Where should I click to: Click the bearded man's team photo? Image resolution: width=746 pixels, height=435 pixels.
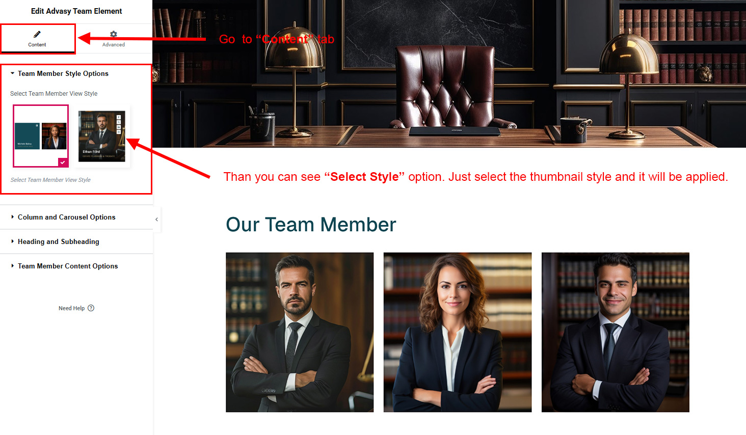300,332
